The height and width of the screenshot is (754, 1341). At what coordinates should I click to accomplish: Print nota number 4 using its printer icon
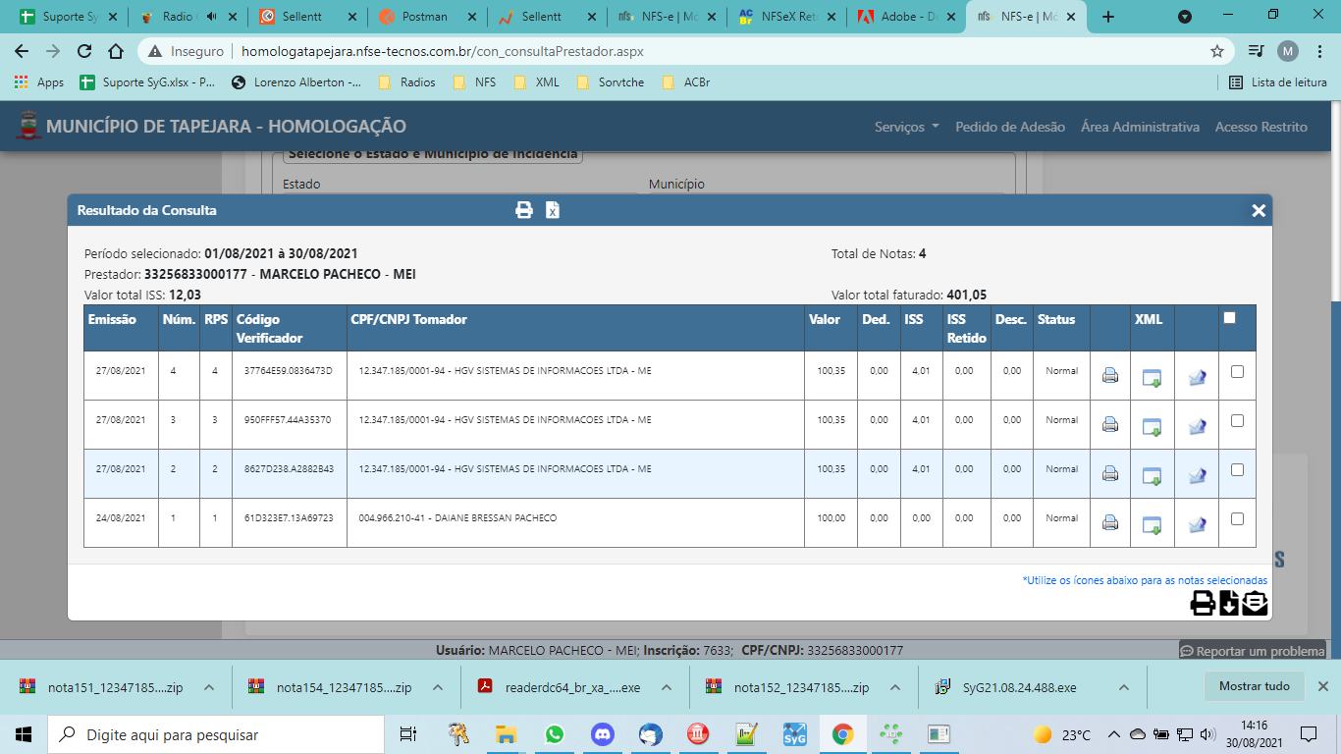click(1110, 375)
